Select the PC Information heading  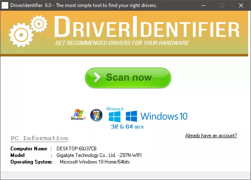(39, 138)
